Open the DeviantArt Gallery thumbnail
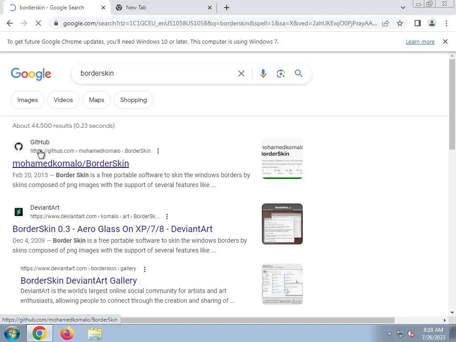456x342 pixels. 282,284
